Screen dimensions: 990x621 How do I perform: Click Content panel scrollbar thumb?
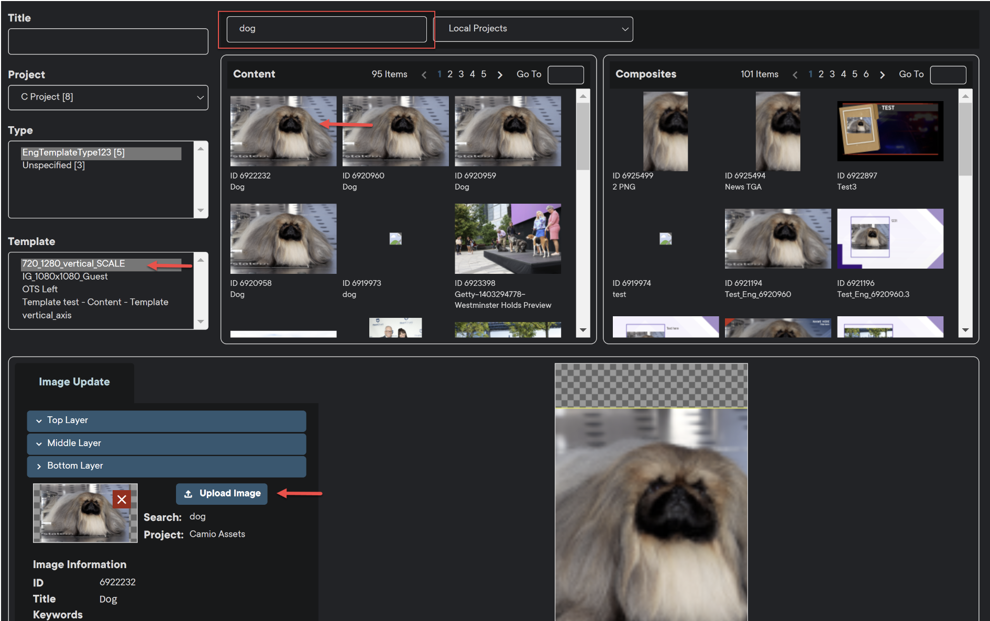[x=583, y=136]
